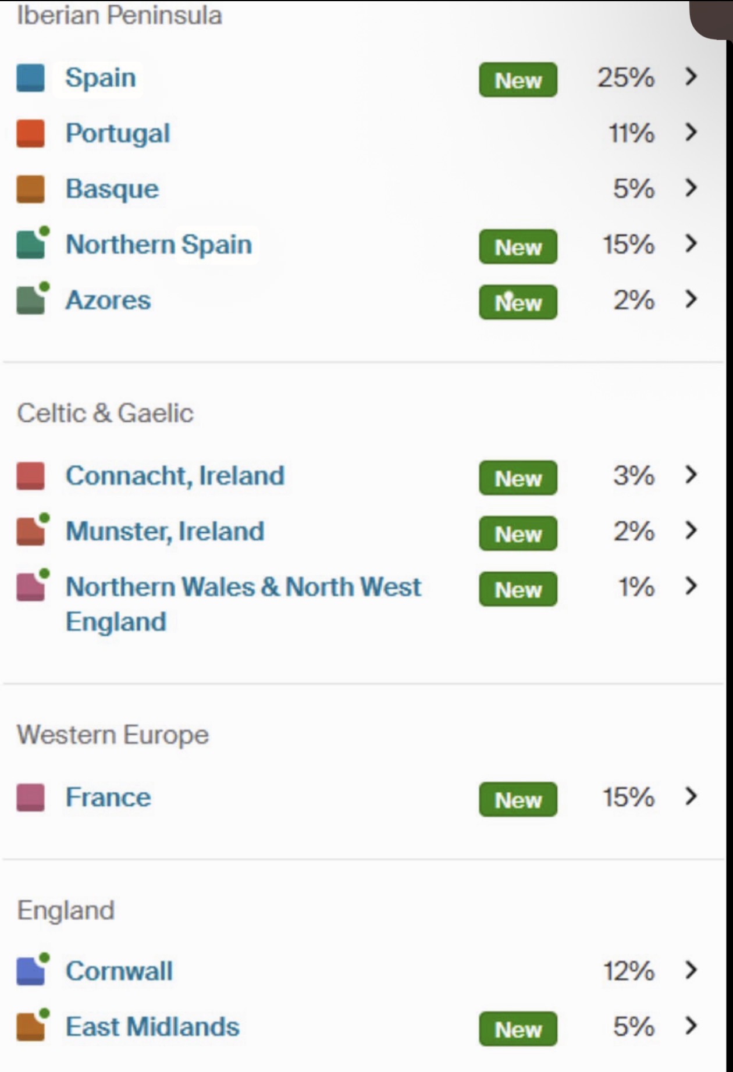
Task: Click the Celtic & Gaelic section heading
Action: [105, 414]
